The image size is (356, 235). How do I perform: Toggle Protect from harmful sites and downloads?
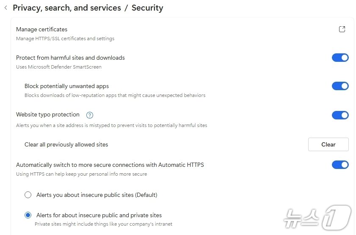pyautogui.click(x=340, y=58)
